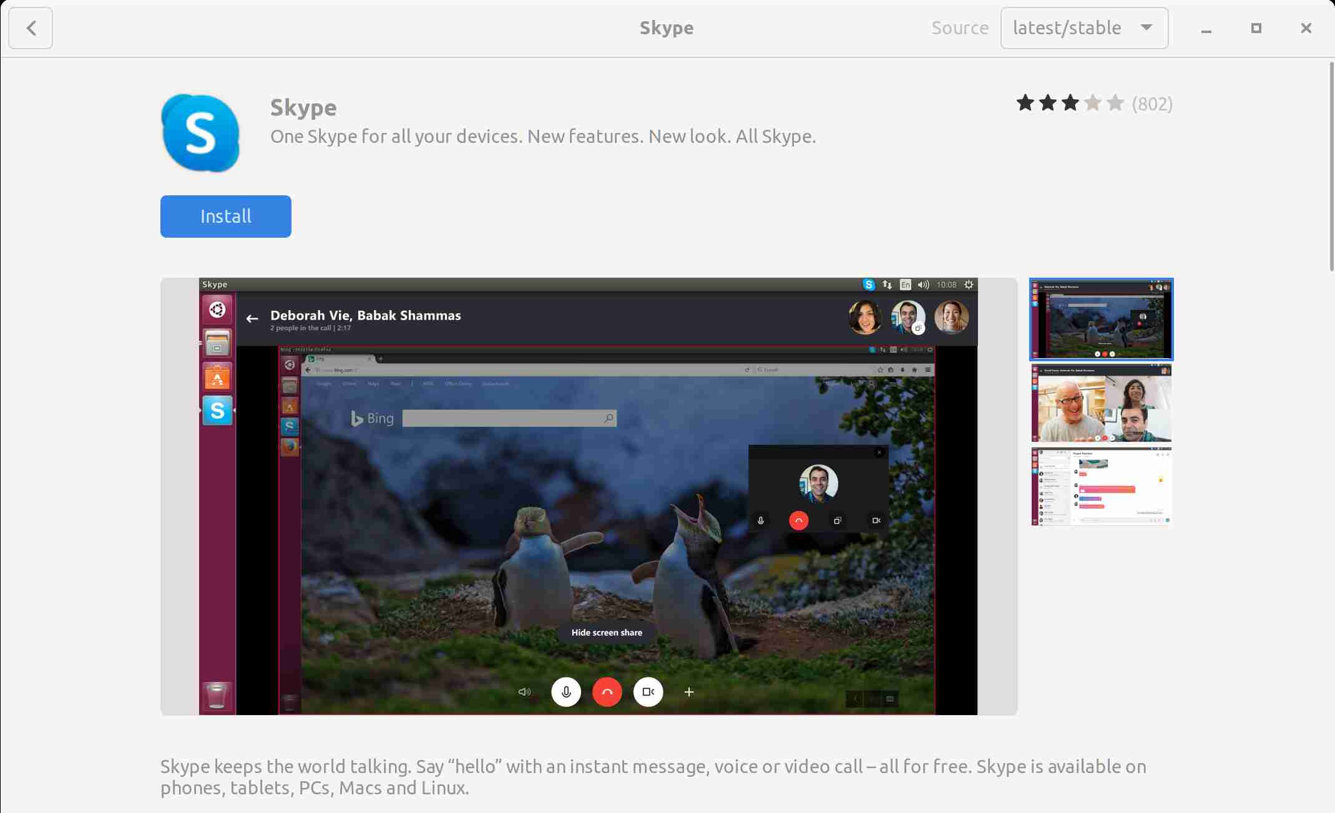Viewport: 1335px width, 813px height.
Task: Click the Skype description paragraph
Action: (x=653, y=777)
